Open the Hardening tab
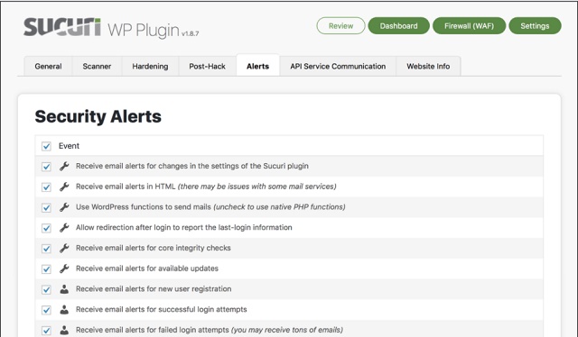This screenshot has height=337, width=578. coord(150,66)
